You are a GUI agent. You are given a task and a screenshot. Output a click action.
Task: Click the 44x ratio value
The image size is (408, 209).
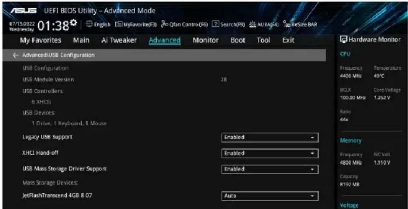pos(344,119)
